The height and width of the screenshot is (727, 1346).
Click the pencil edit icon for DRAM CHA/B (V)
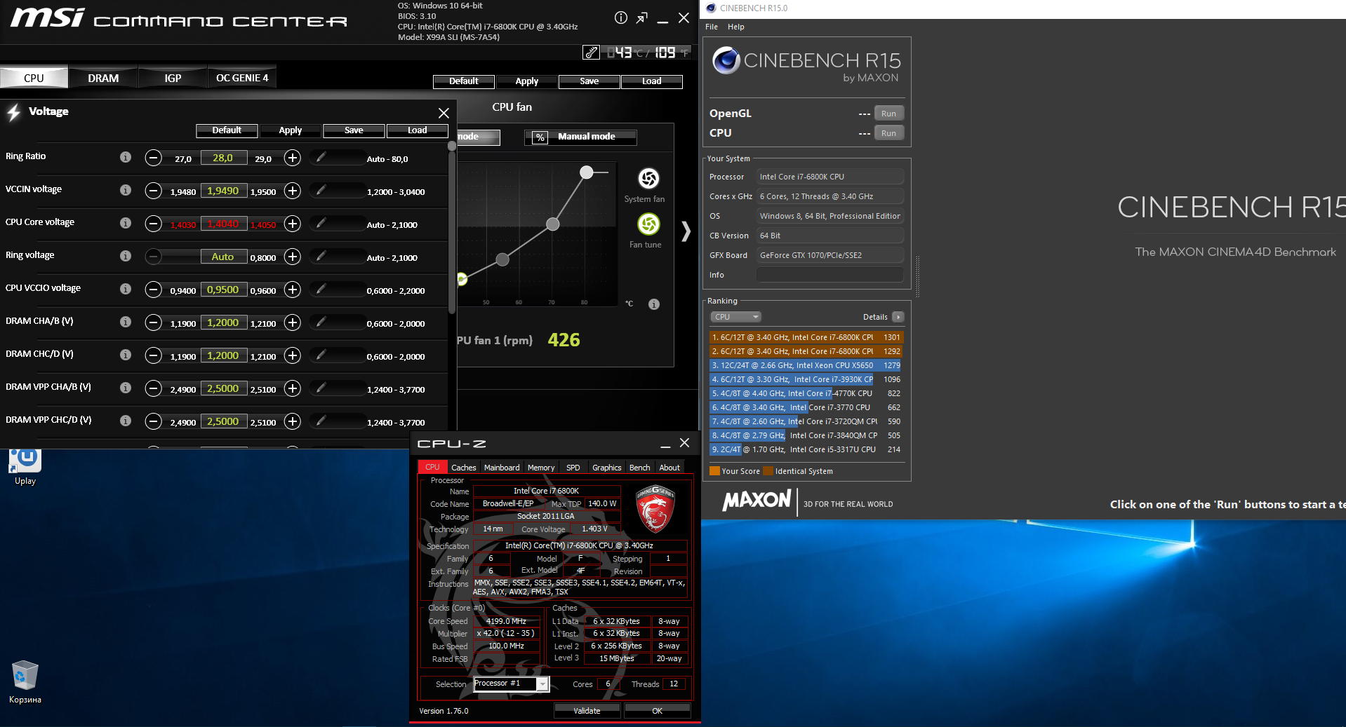(321, 322)
